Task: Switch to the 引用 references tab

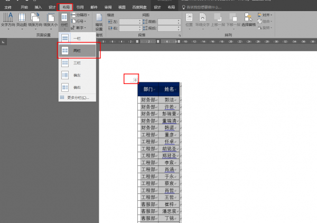Action: tap(80, 7)
